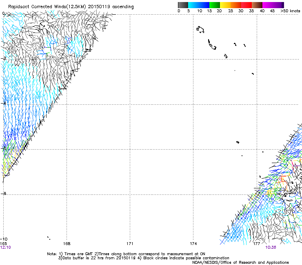The image size is (302, 265).
Task: Click the longitude label '165'
Action: (x=4, y=244)
